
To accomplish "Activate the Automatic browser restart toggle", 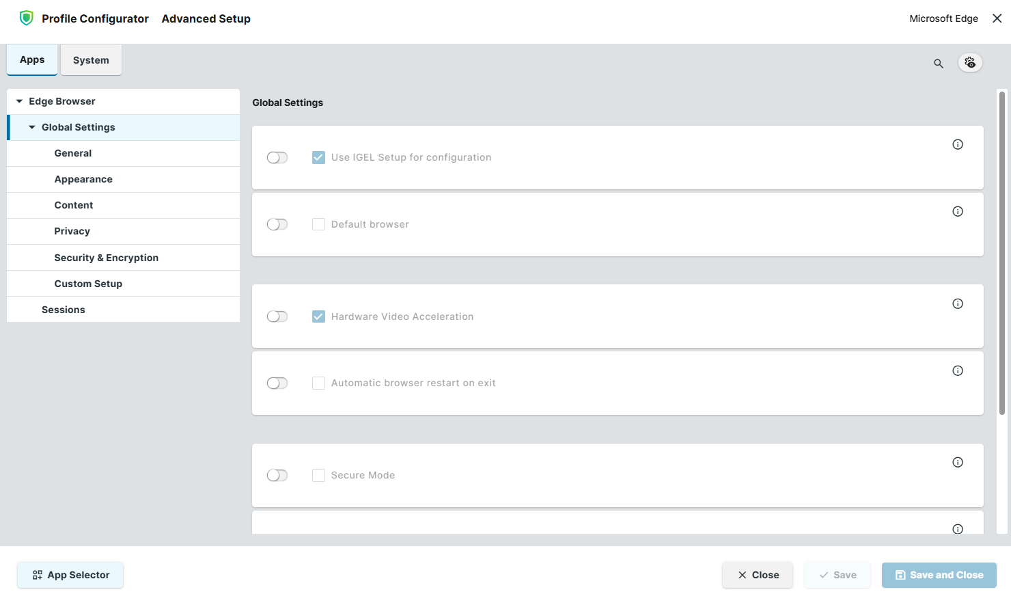I will [x=277, y=383].
